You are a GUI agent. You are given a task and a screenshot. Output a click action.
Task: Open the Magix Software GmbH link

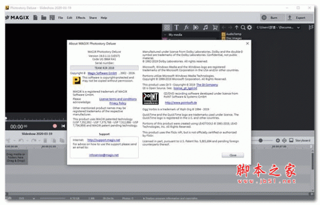pos(102,73)
